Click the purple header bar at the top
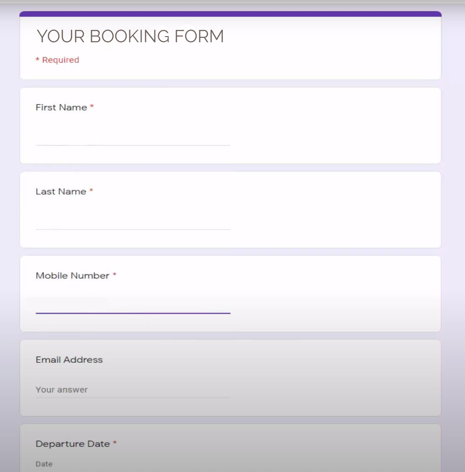Viewport: 465px width, 472px height. point(230,13)
